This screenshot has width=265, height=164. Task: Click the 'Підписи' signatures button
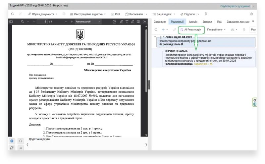coord(187,14)
